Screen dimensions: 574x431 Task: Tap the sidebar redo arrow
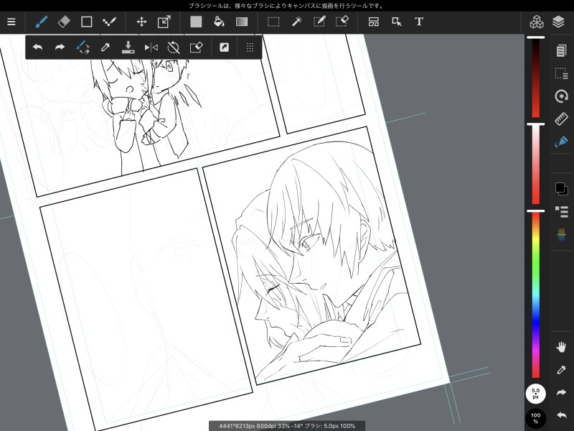click(561, 392)
